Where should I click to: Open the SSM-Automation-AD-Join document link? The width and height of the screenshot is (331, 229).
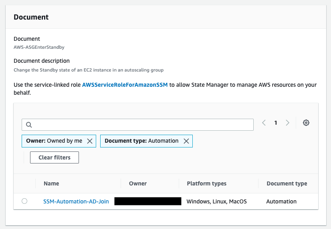click(x=76, y=201)
